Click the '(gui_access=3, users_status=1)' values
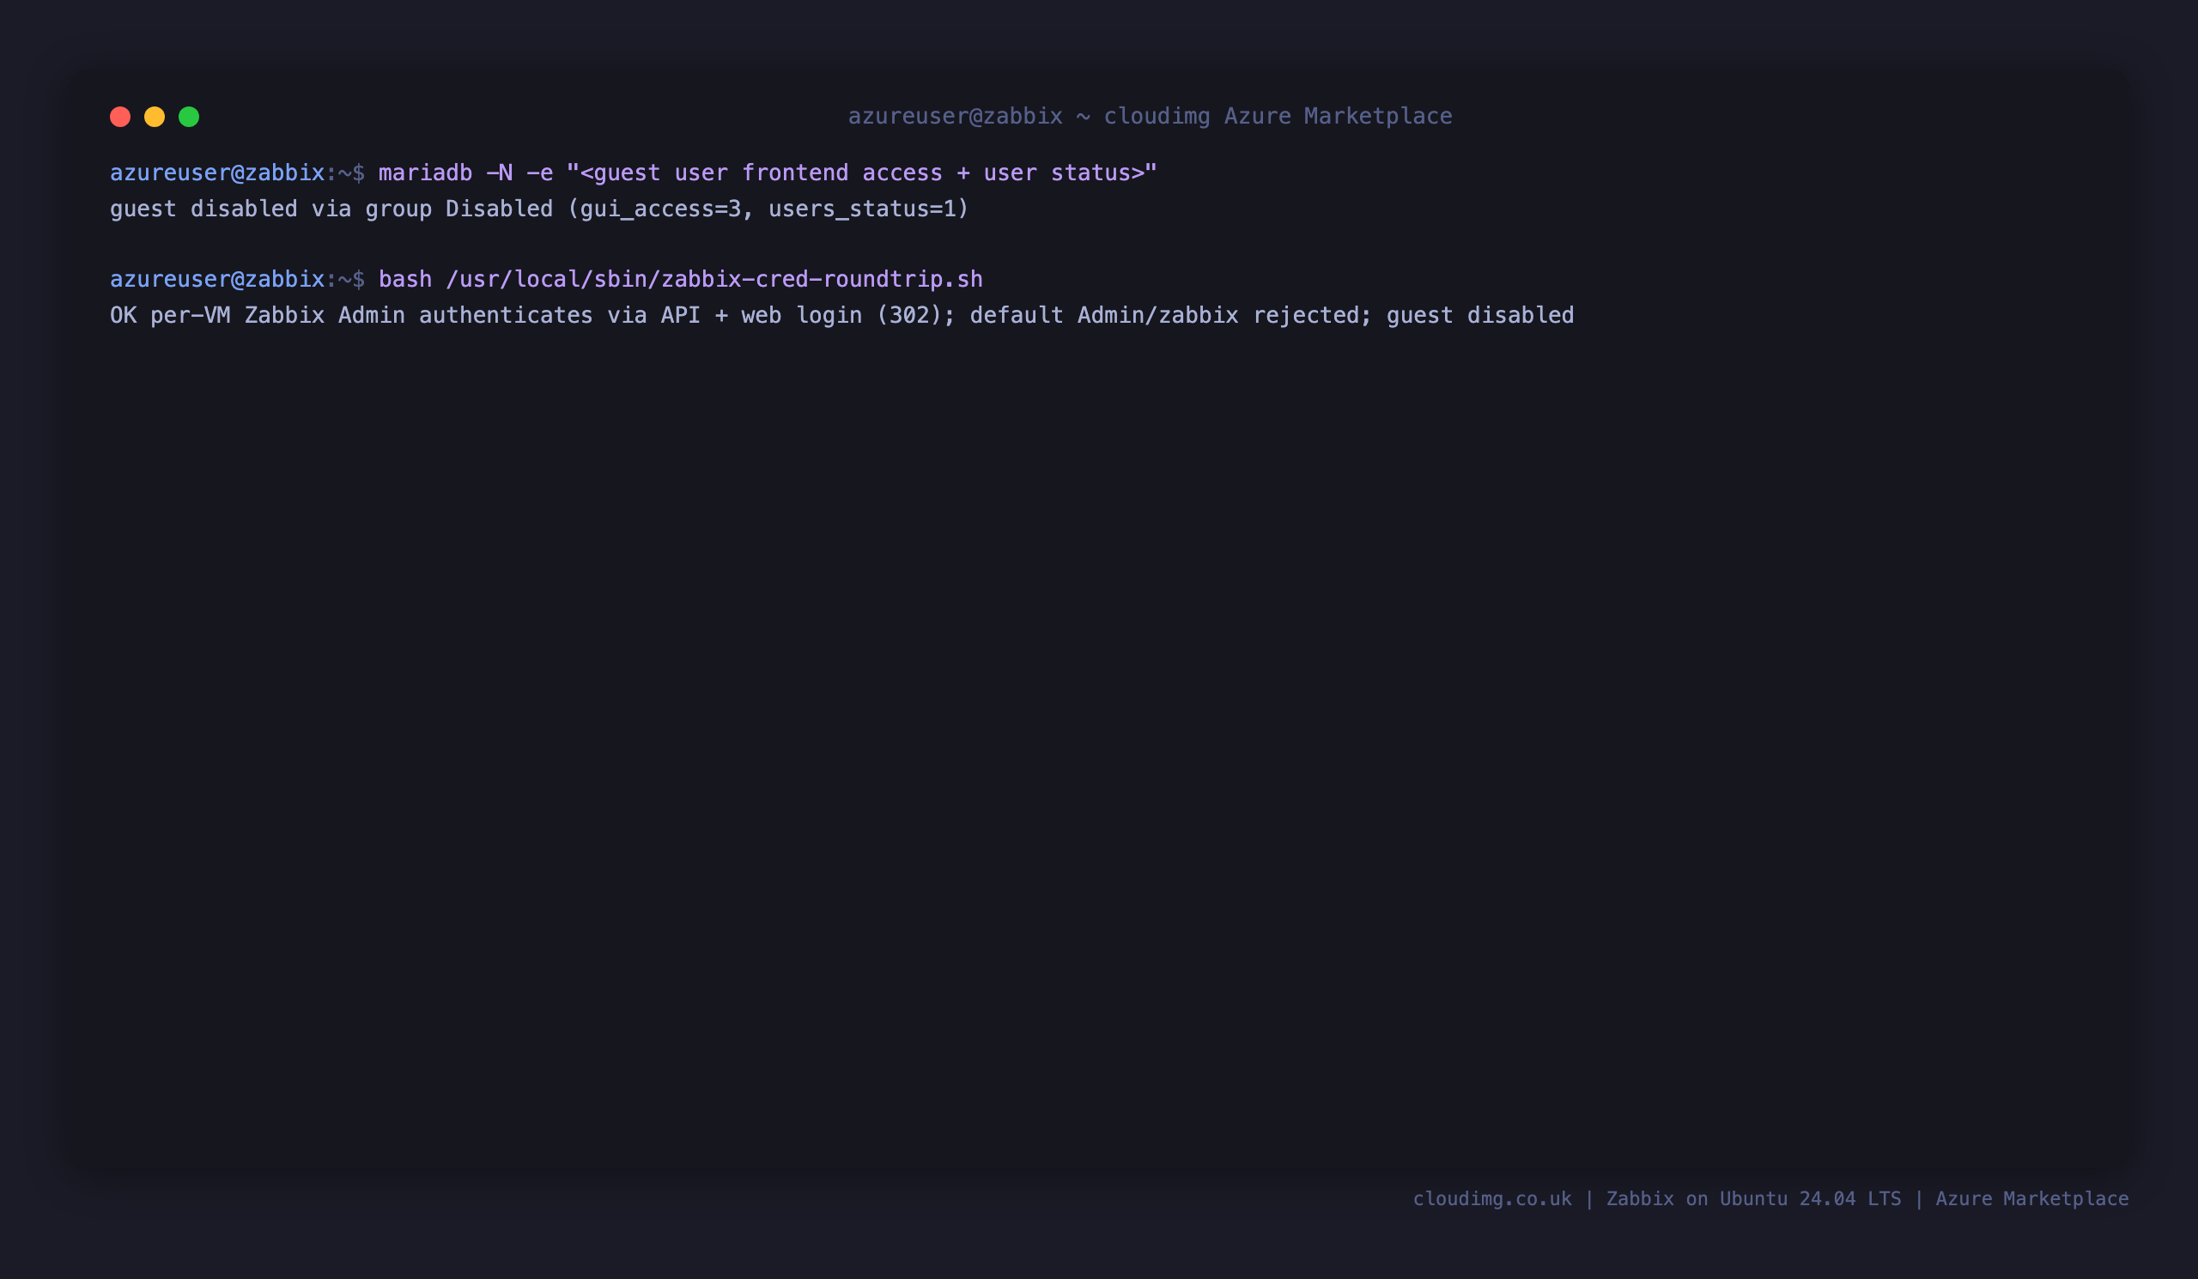 (768, 209)
